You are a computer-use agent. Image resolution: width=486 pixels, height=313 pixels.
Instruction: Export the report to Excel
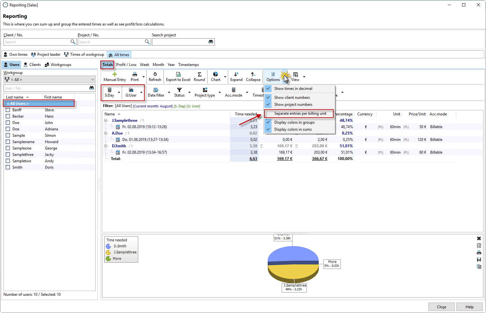[178, 76]
